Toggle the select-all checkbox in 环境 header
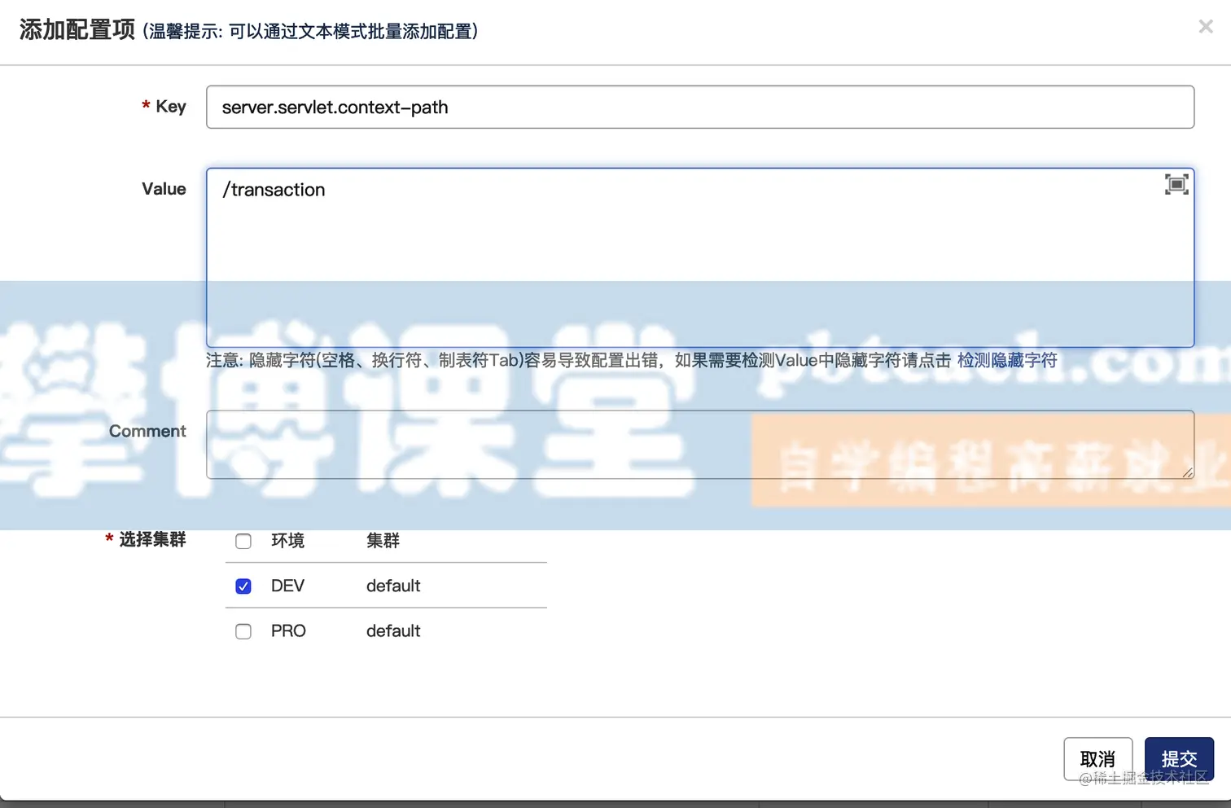 pyautogui.click(x=243, y=540)
